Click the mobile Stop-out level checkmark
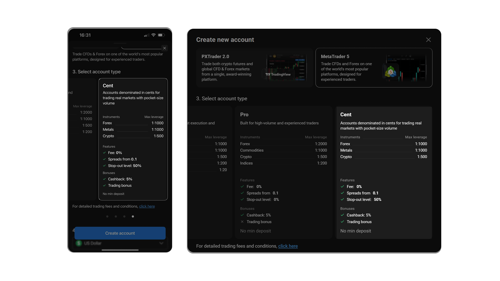500x281 pixels. [x=104, y=166]
